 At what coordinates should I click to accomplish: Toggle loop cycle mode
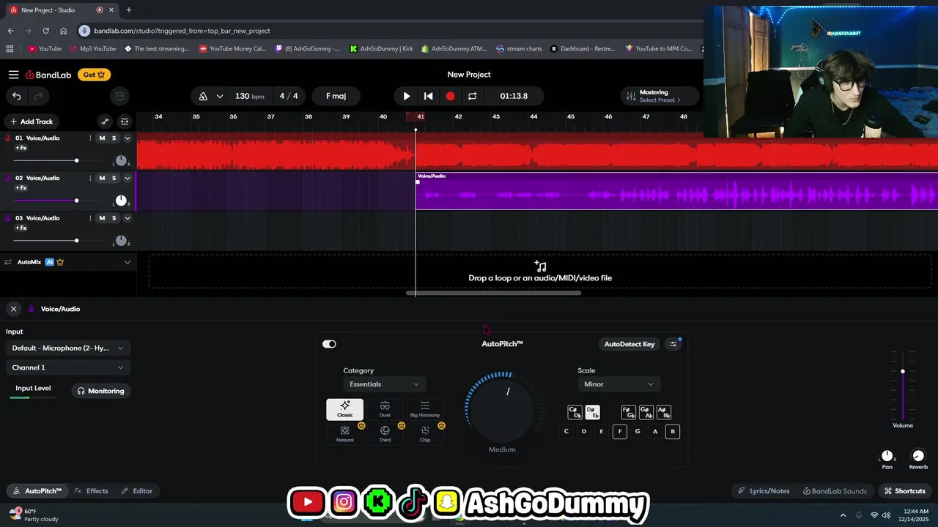[473, 96]
